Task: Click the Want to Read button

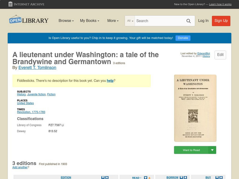Action: click(x=191, y=150)
